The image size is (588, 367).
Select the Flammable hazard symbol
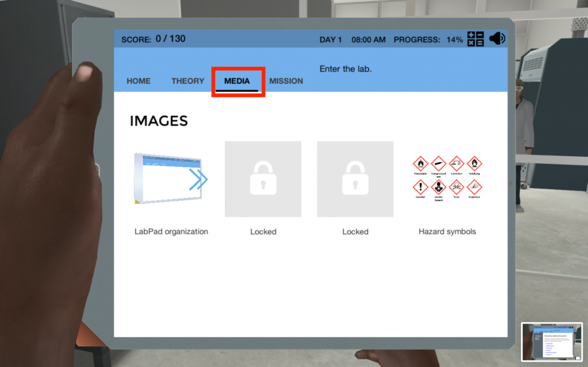click(420, 163)
